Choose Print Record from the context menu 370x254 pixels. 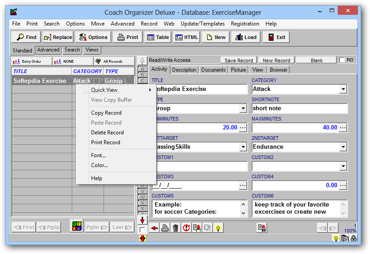[x=116, y=142]
